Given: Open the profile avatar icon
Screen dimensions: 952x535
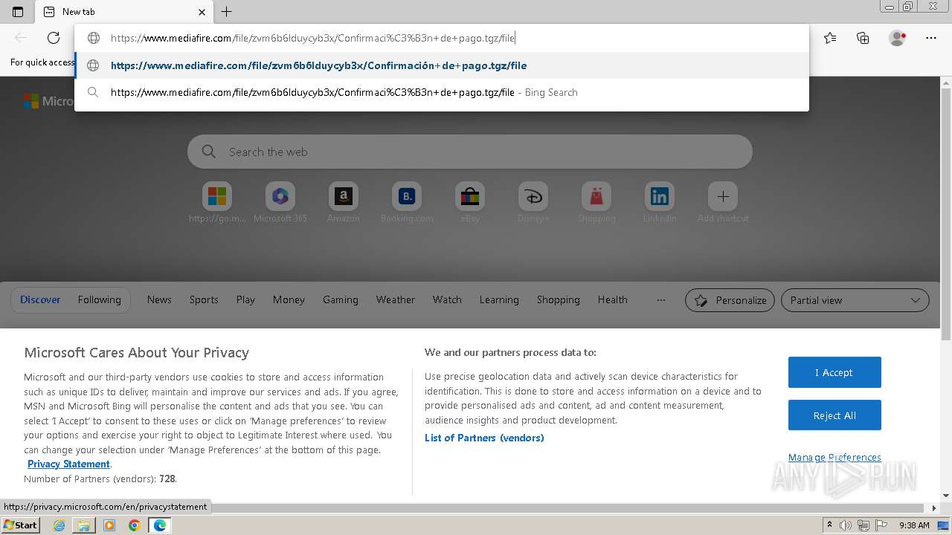Looking at the screenshot, I should 897,38.
